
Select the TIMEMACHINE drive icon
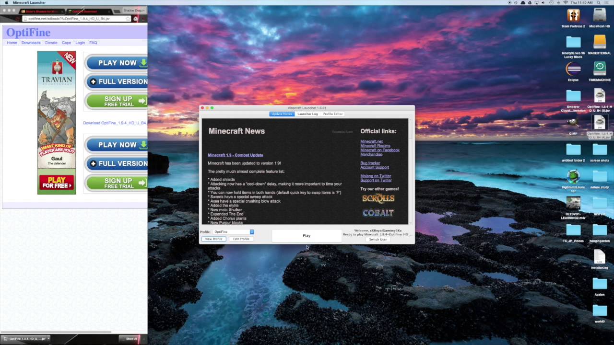click(x=600, y=69)
